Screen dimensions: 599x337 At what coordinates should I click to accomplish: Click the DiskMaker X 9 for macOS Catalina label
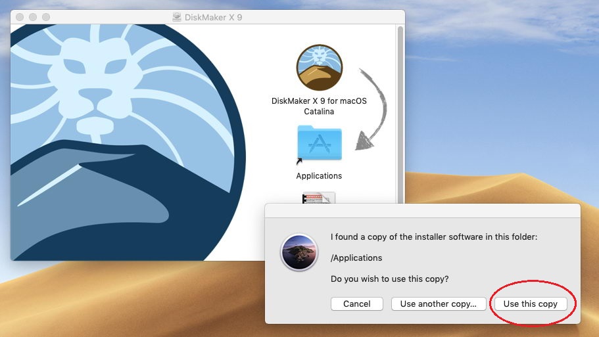coord(319,106)
